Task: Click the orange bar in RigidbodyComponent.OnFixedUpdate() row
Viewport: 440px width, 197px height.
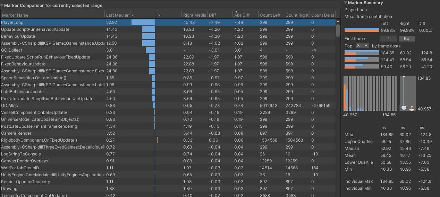Action: click(x=157, y=140)
